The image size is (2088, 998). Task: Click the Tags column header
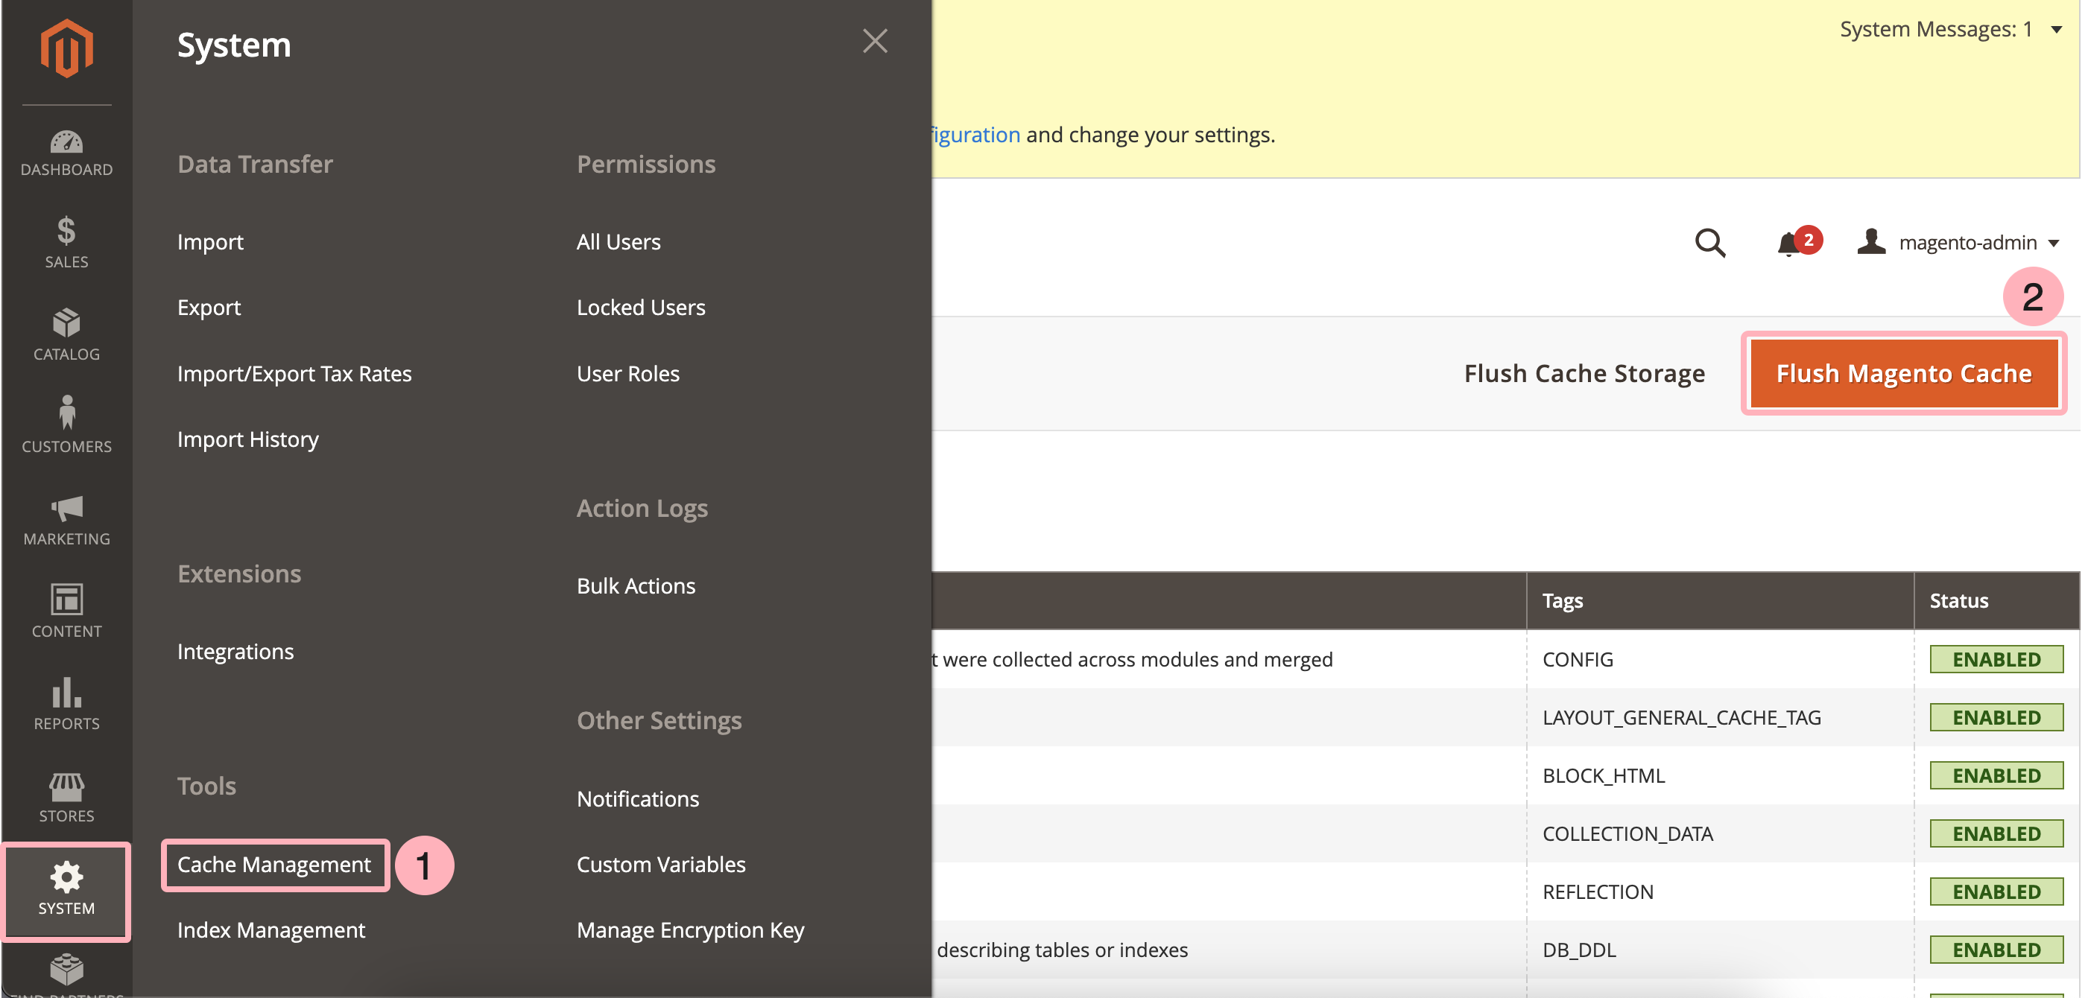pyautogui.click(x=1718, y=601)
